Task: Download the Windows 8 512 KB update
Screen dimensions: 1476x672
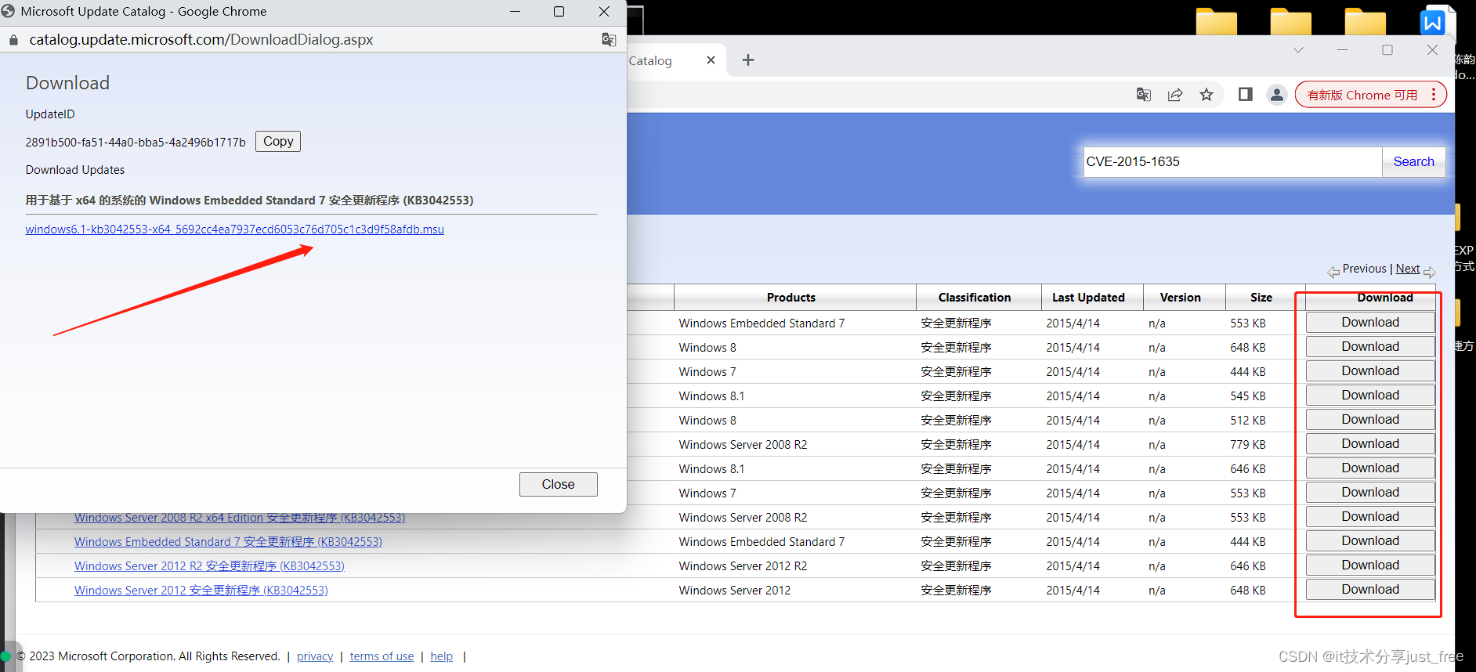Action: (1370, 420)
